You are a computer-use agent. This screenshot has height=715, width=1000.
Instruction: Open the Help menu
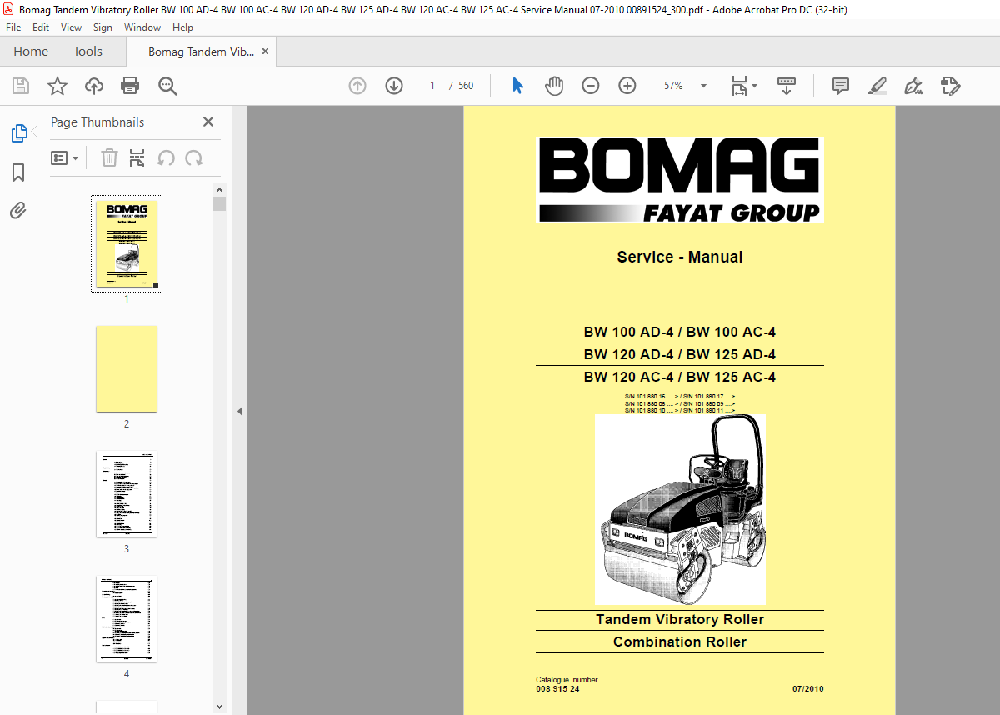tap(182, 27)
